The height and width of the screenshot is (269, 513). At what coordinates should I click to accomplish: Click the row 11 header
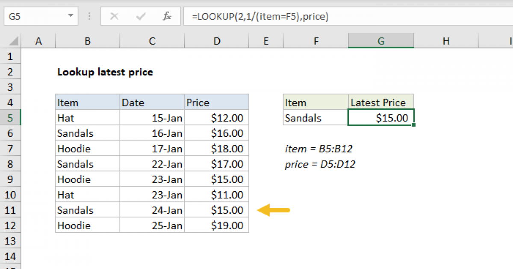(x=11, y=210)
